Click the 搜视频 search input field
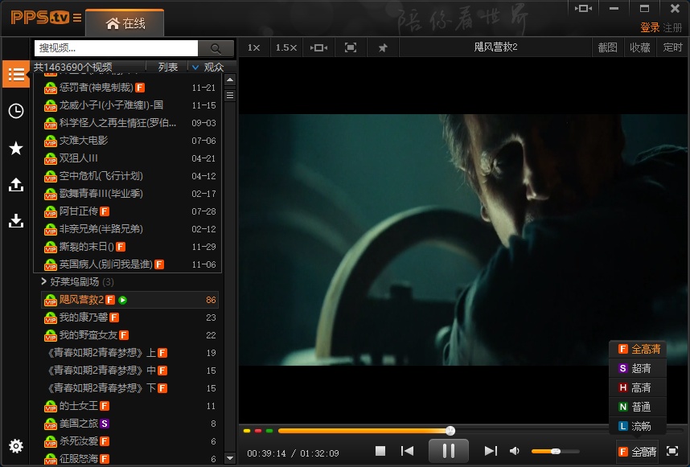This screenshot has height=467, width=690. coord(116,48)
